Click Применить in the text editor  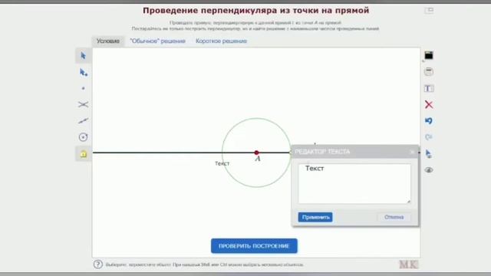(x=315, y=217)
